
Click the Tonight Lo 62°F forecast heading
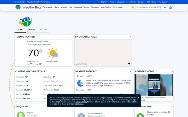point(84,76)
